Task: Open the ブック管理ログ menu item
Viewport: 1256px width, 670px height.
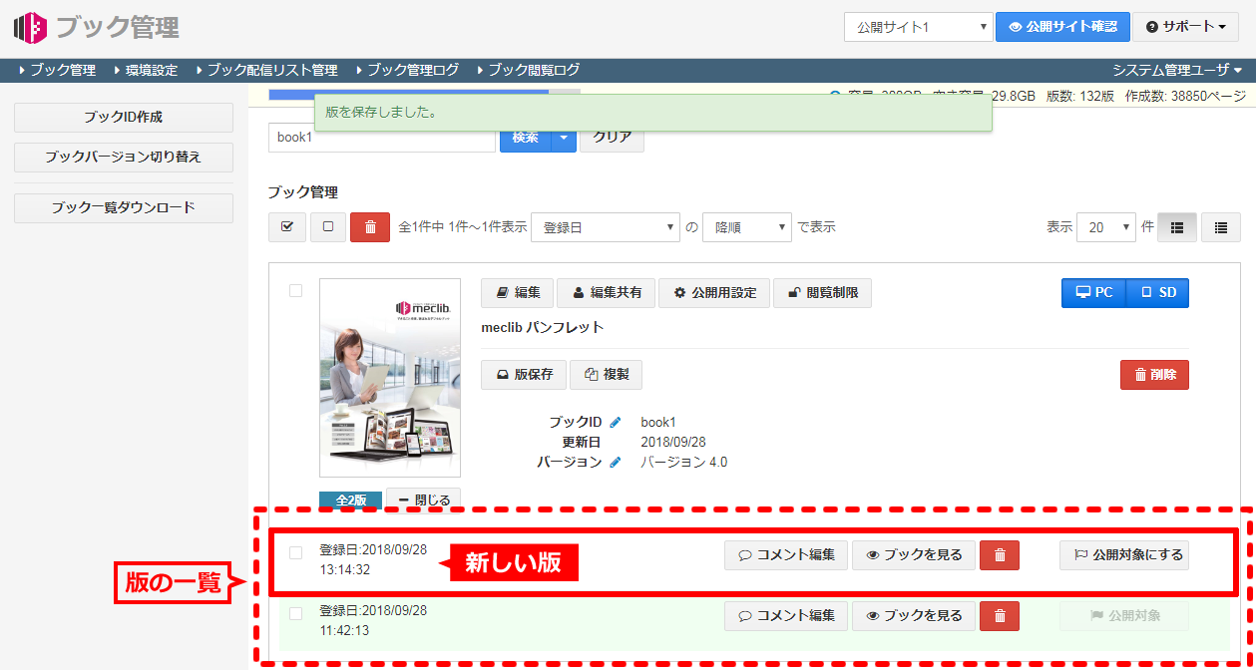Action: pyautogui.click(x=407, y=70)
